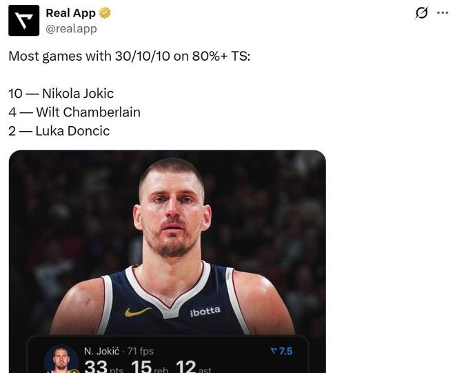455x373 pixels.
Task: Open the Grok slashed-circle icon
Action: [x=421, y=13]
